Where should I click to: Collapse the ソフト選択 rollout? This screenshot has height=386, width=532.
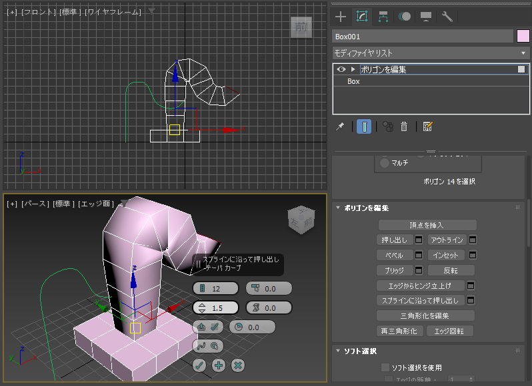tap(338, 351)
